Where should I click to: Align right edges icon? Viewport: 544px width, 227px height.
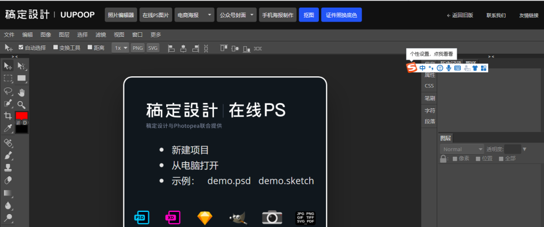tap(195, 48)
